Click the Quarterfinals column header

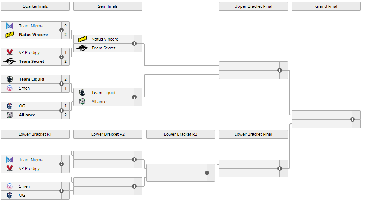(x=35, y=6)
